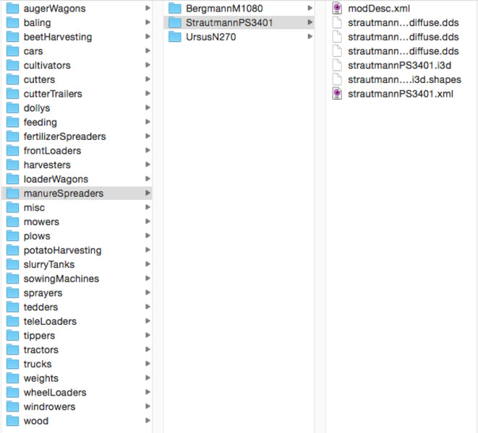Expand the wood folder arrow
This screenshot has width=478, height=433.
click(148, 421)
